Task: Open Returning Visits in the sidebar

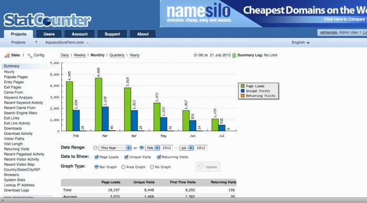Action: click(x=17, y=149)
